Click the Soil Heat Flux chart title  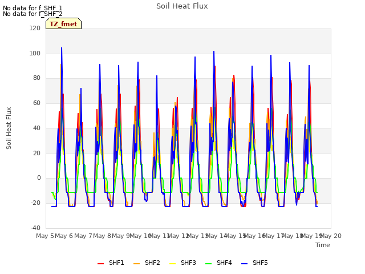(182, 6)
